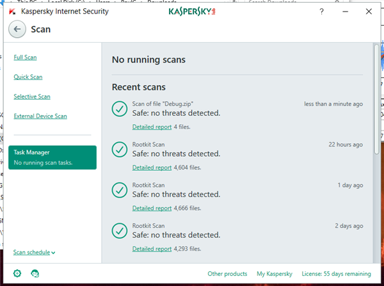Click 'Safe: no threats detected' under Debug.zip

pos(177,113)
